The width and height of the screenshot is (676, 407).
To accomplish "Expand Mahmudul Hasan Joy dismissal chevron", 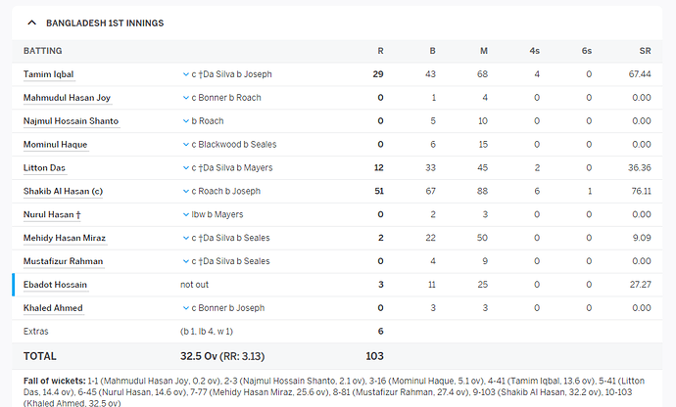I will [185, 98].
